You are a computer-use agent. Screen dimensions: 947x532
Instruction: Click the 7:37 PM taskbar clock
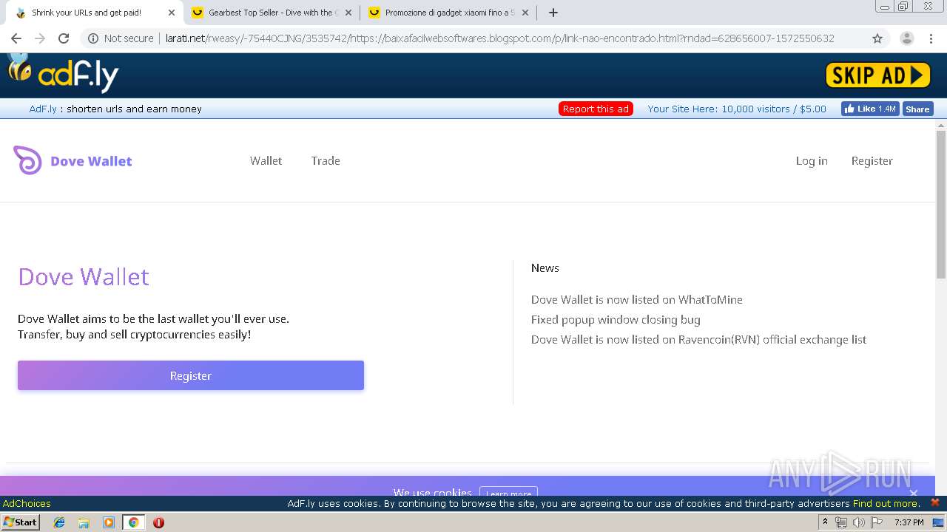(x=909, y=522)
